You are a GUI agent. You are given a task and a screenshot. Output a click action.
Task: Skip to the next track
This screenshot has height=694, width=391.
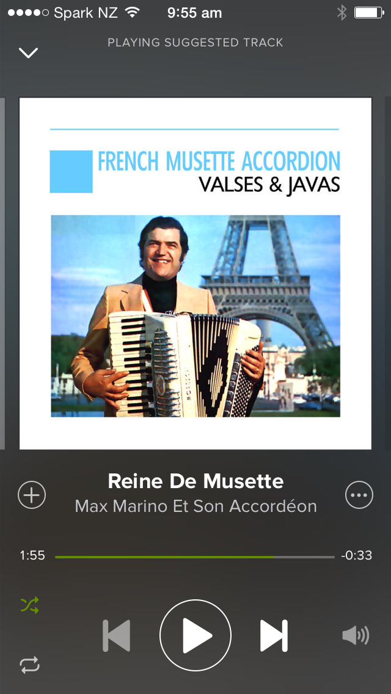point(274,635)
